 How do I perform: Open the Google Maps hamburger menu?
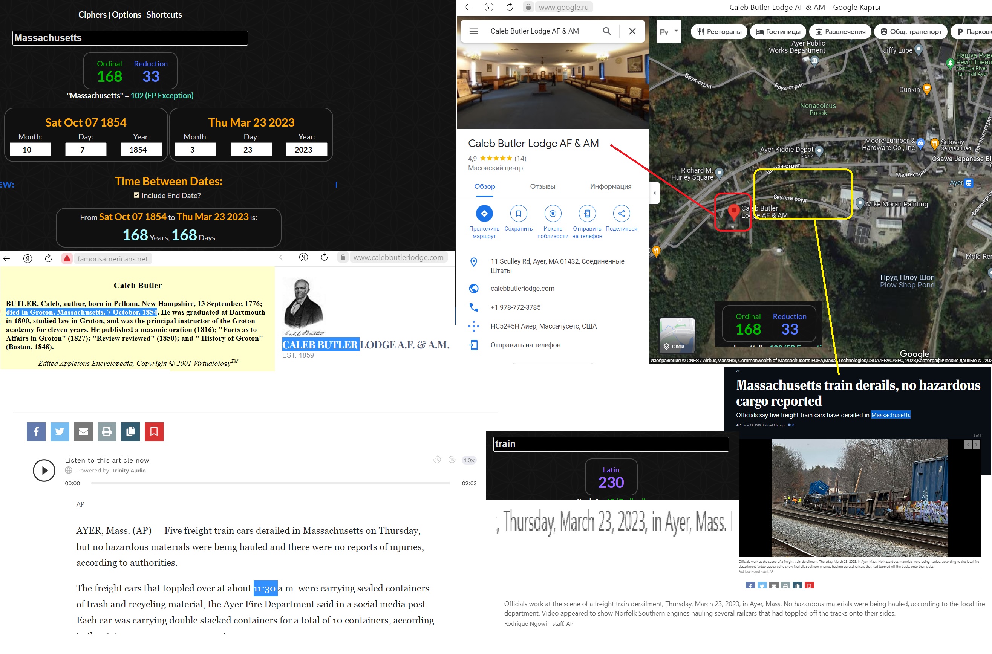(473, 31)
